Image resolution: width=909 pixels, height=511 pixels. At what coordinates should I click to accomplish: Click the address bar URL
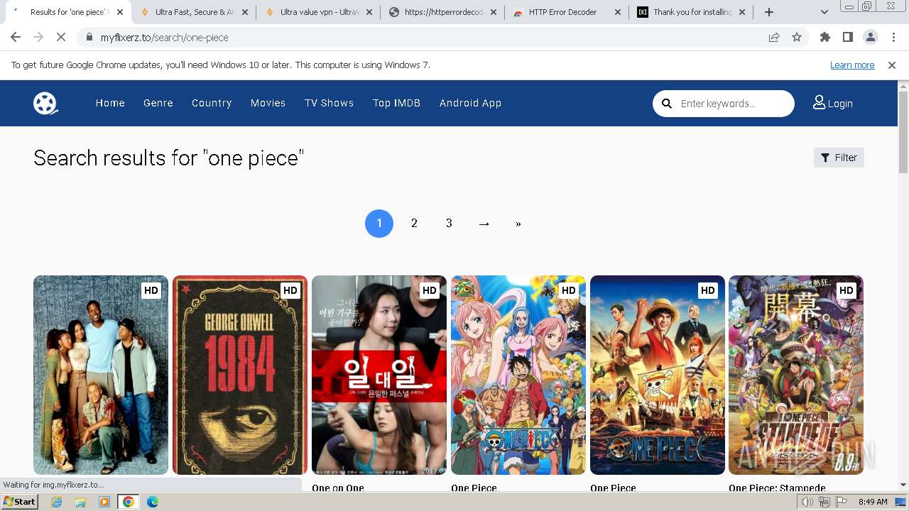click(x=165, y=38)
